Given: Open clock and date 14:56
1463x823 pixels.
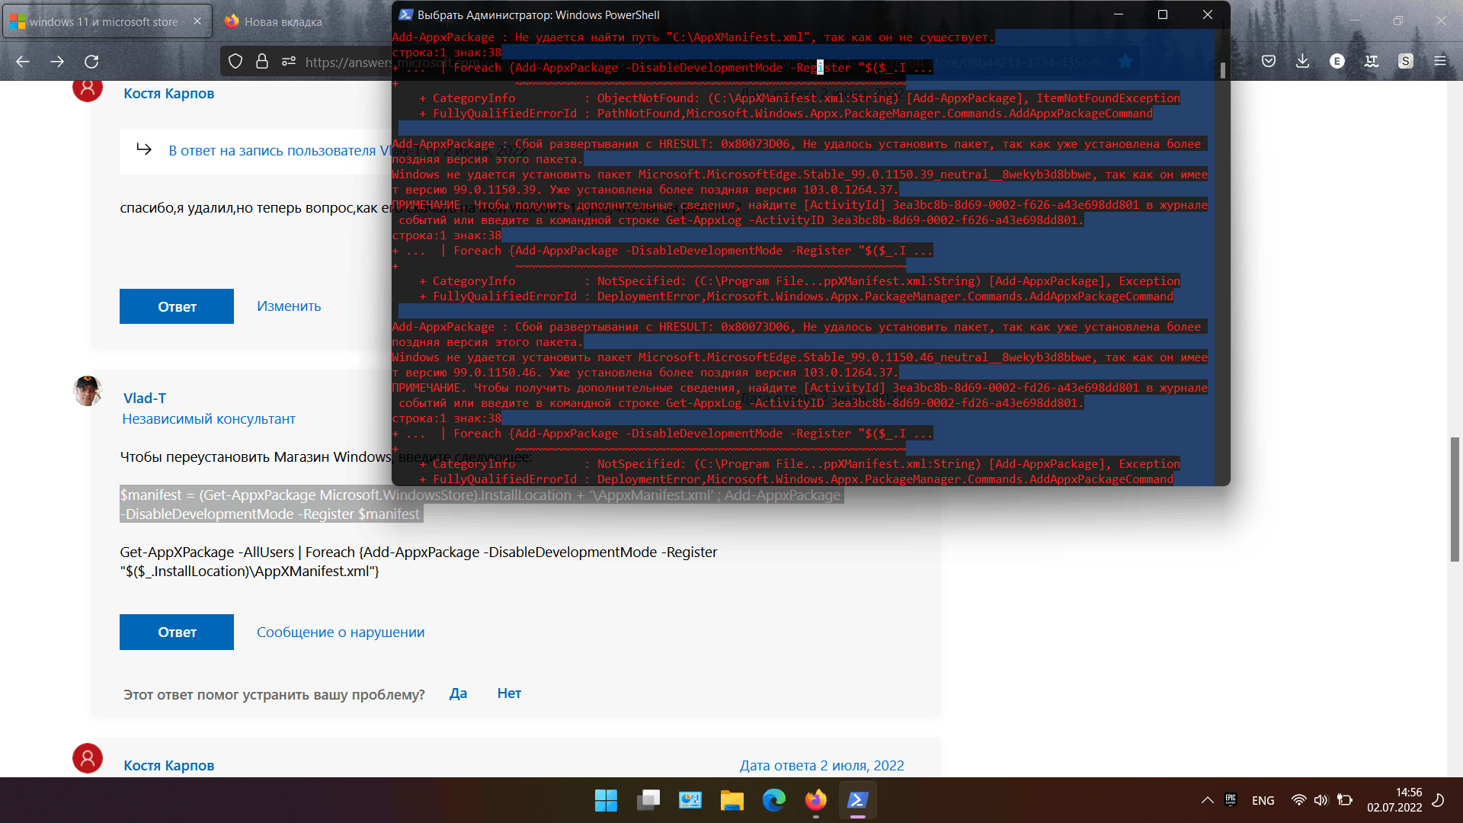Looking at the screenshot, I should tap(1394, 800).
